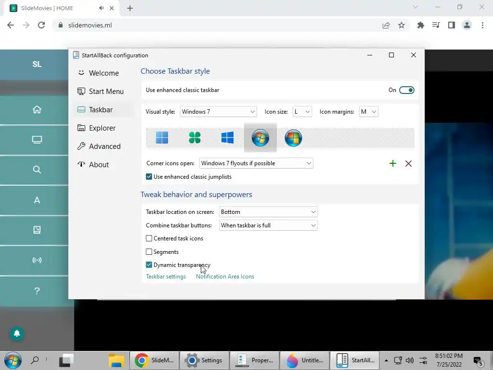Screen dimensions: 493x370
Task: Open the picture frame icon in SlideMovies sidebar
Action: pos(37,230)
